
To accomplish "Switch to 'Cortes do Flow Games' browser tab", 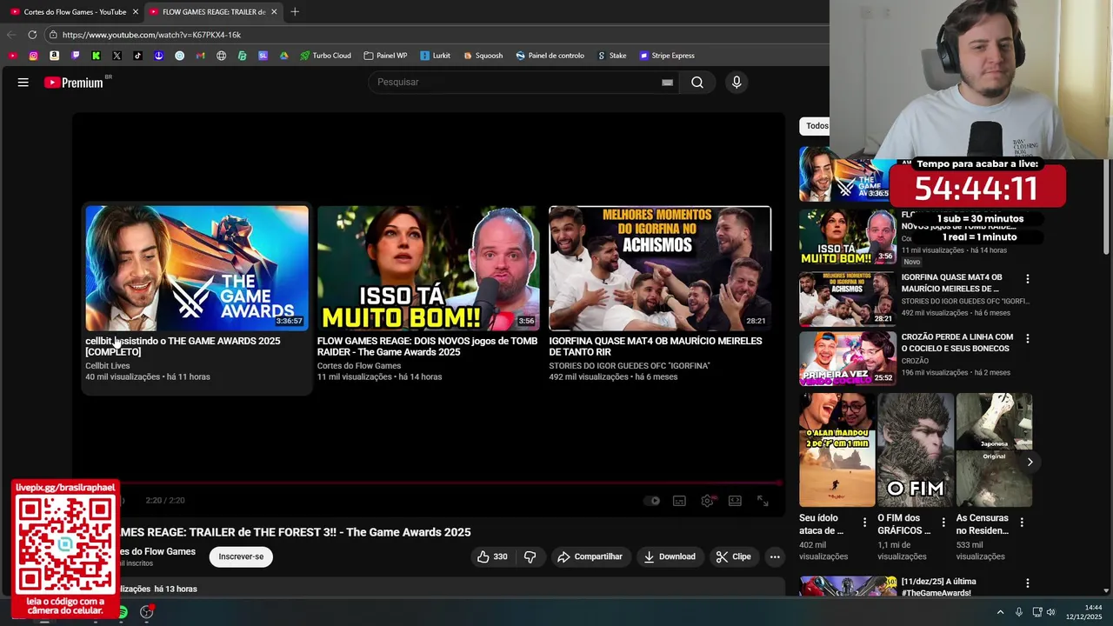I will tap(68, 12).
